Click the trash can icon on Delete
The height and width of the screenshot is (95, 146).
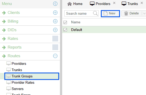126,13
